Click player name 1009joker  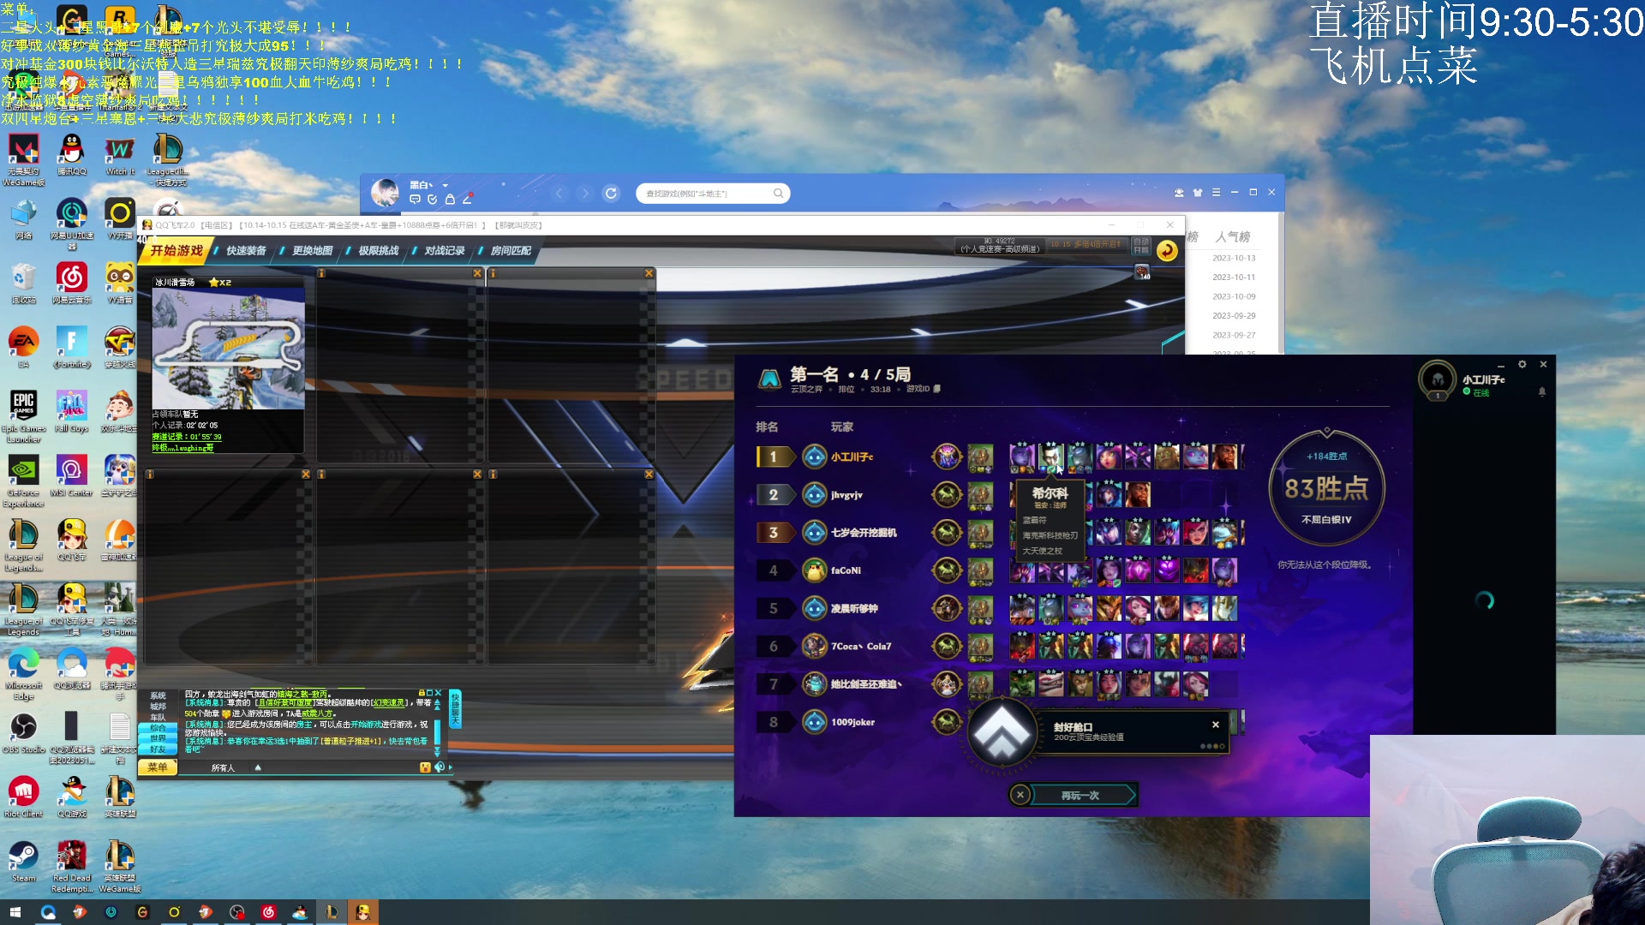click(x=852, y=722)
